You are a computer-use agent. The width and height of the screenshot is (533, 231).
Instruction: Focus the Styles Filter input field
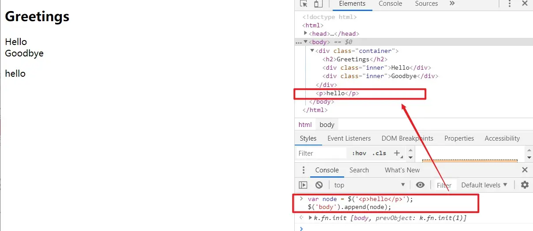[322, 153]
